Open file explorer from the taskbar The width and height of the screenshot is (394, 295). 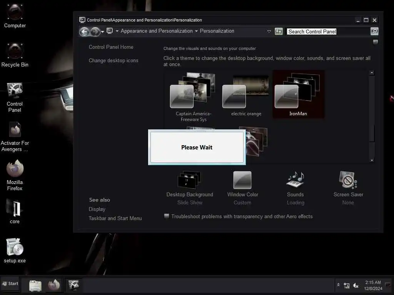pyautogui.click(x=35, y=285)
